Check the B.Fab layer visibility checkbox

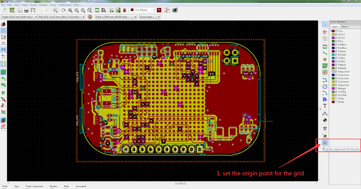click(336, 102)
